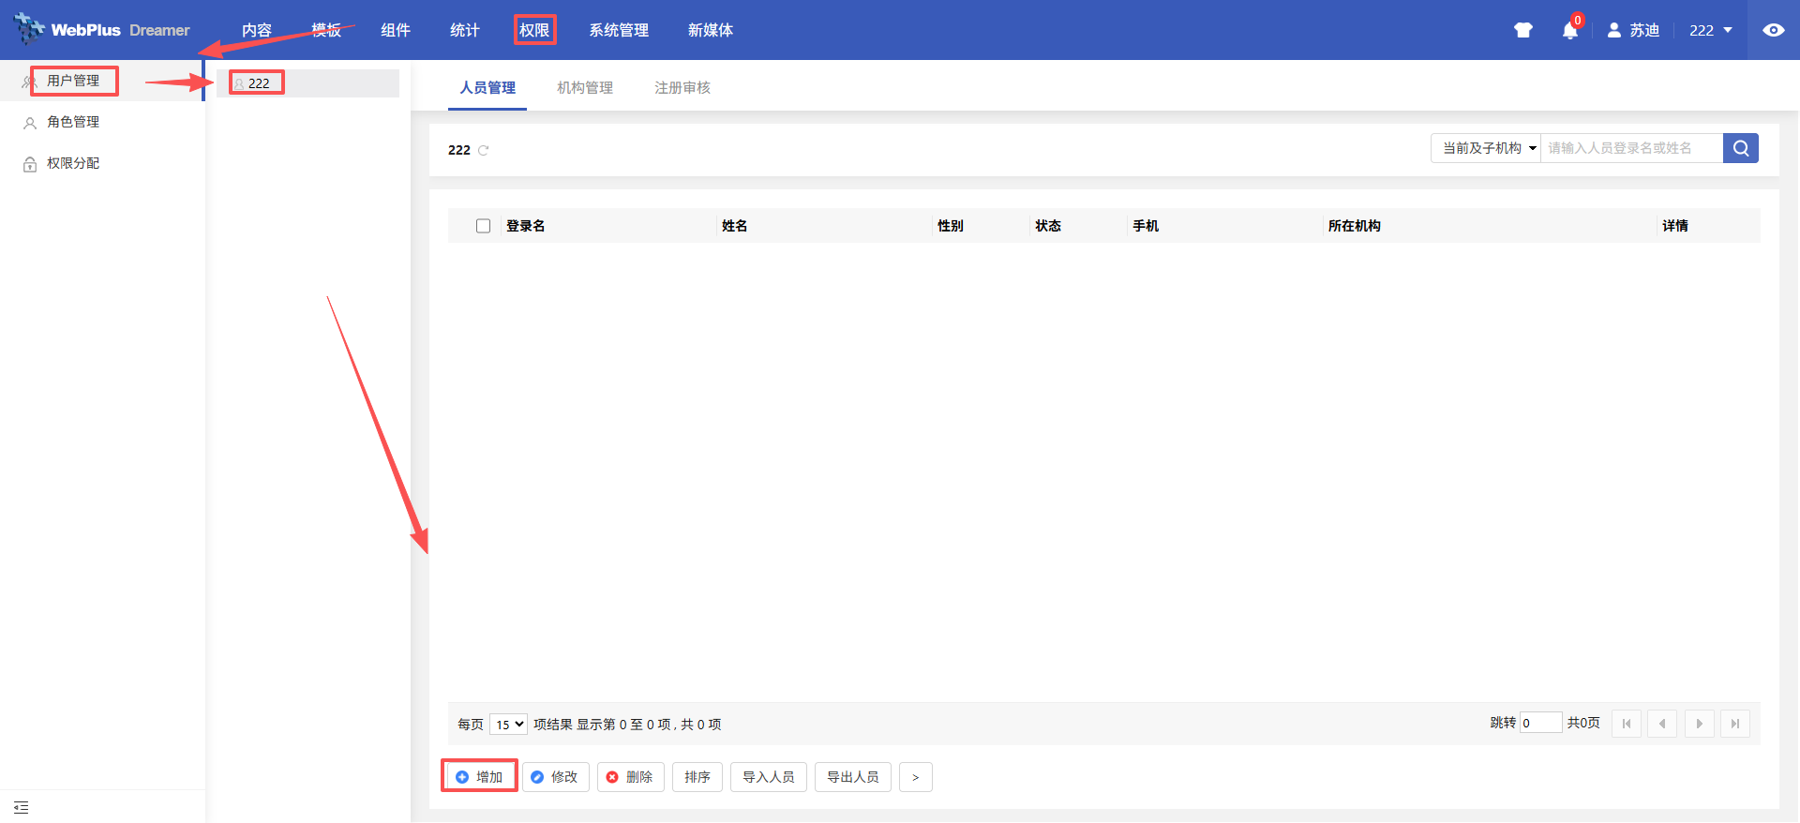Go to the last page arrow
Viewport: 1800px width, 823px height.
(1734, 724)
